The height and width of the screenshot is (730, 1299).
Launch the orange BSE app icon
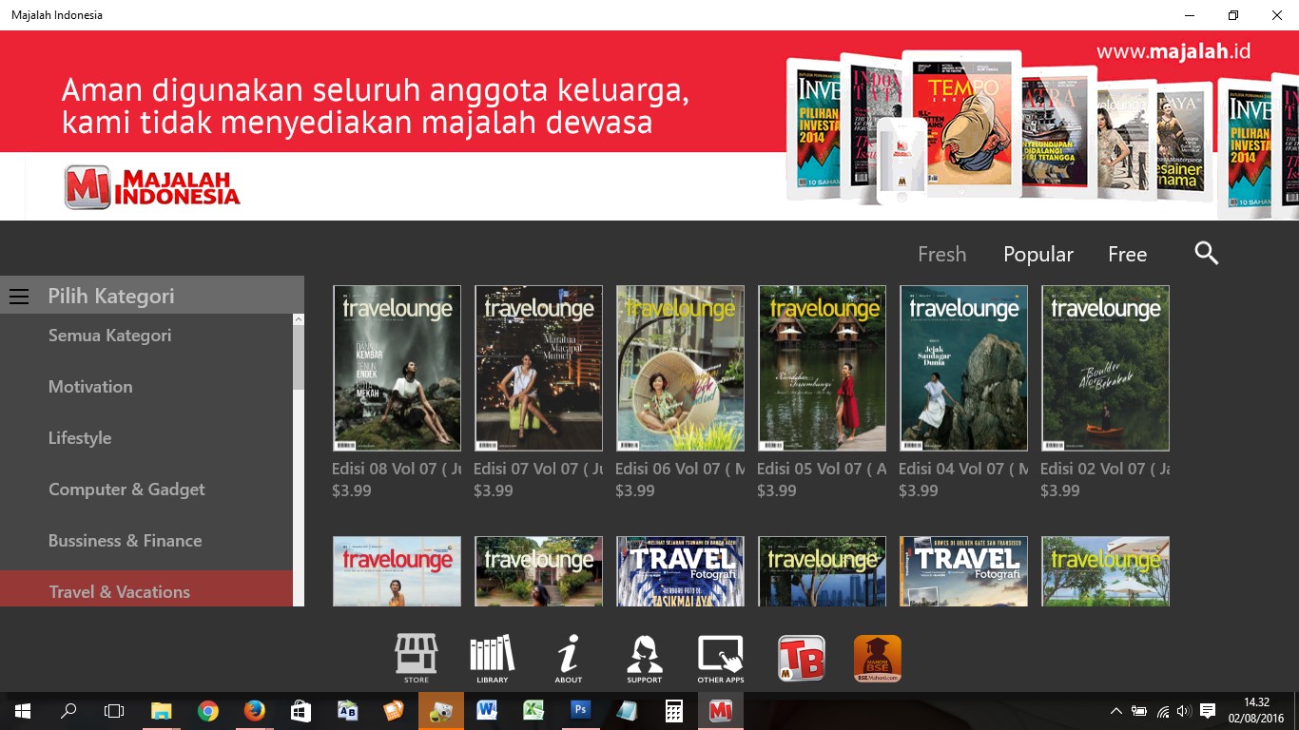click(x=878, y=659)
